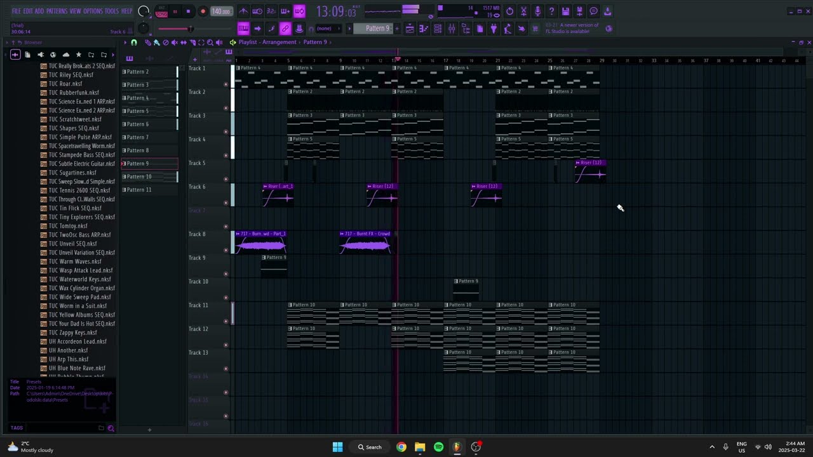The width and height of the screenshot is (813, 457).
Task: Open the PATTERNS menu
Action: tap(57, 11)
